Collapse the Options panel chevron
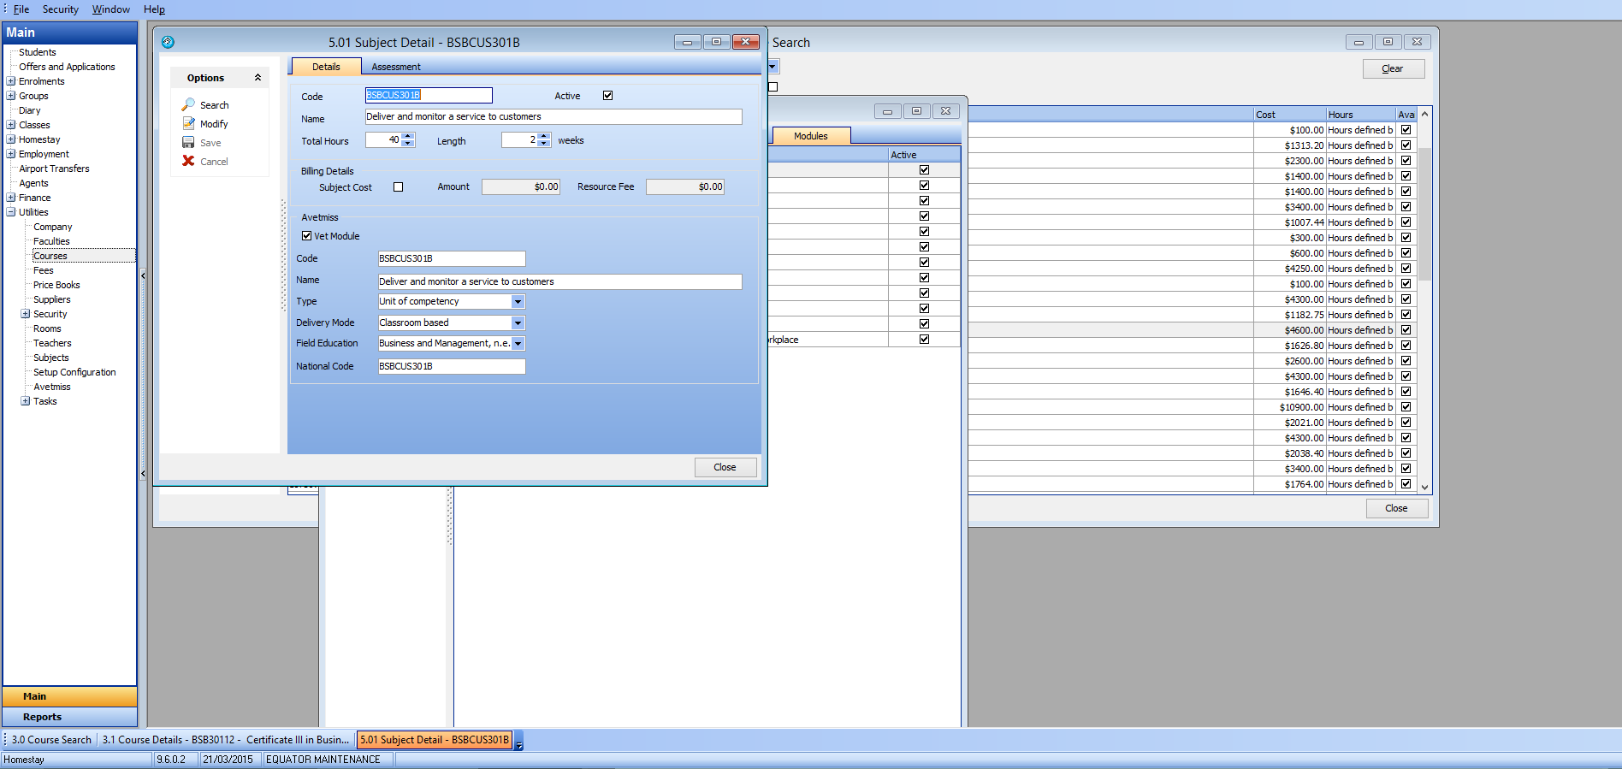The width and height of the screenshot is (1622, 769). click(258, 78)
